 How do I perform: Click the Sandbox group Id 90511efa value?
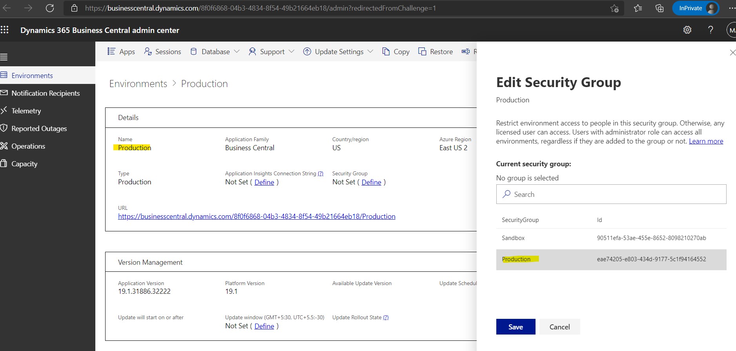tap(651, 238)
